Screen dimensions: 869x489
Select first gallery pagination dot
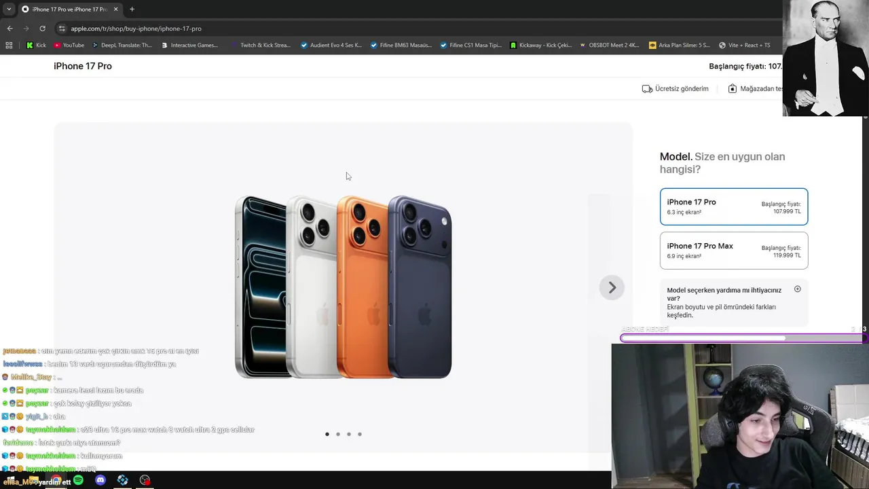click(x=327, y=434)
